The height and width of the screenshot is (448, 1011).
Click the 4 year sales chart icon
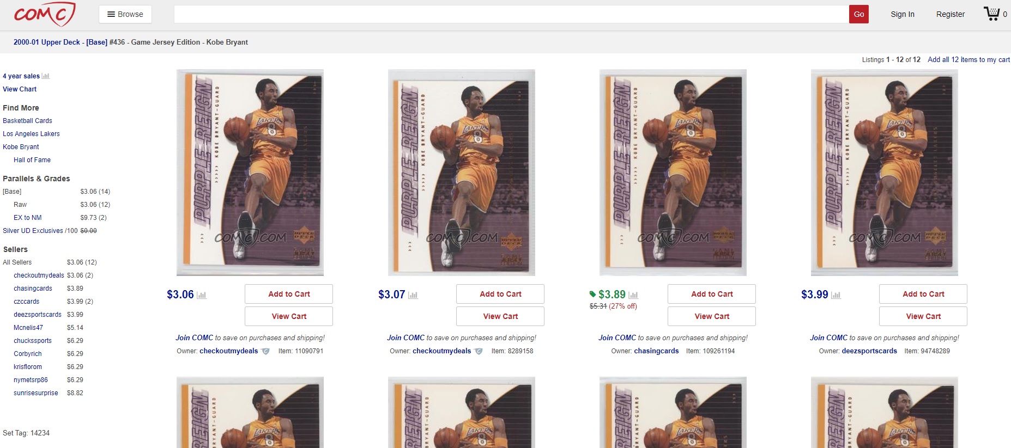[46, 76]
